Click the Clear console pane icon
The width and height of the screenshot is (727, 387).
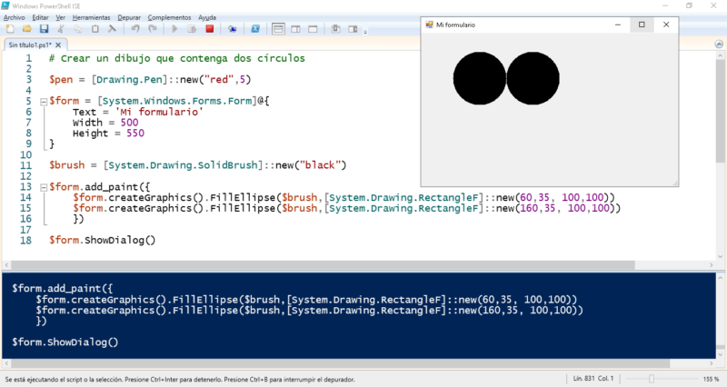click(113, 29)
